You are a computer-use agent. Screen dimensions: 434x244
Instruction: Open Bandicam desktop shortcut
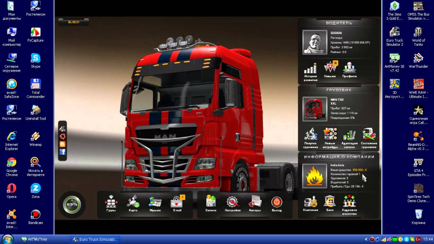36,217
